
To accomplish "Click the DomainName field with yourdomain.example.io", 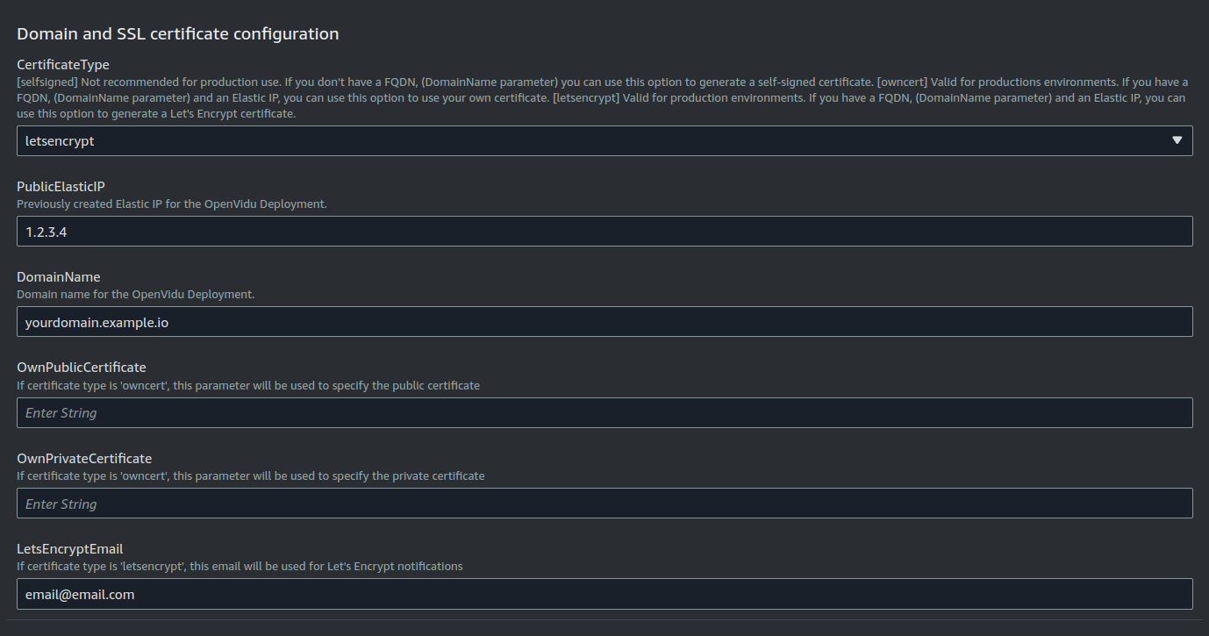I will click(x=604, y=321).
